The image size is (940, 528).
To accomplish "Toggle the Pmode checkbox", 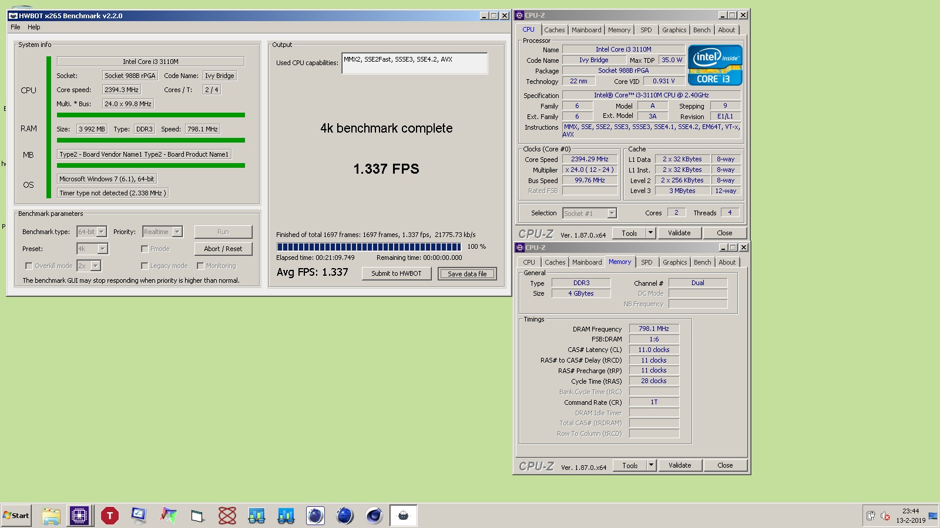I will pyautogui.click(x=145, y=249).
